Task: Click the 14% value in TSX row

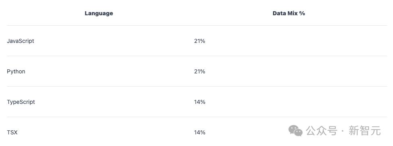Action: tap(199, 132)
